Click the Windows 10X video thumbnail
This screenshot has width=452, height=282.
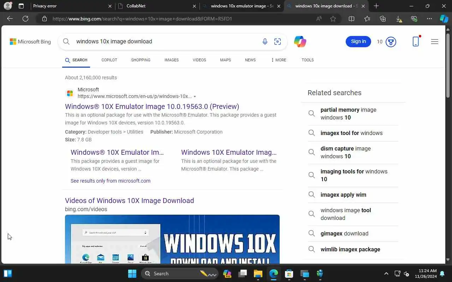point(172,239)
